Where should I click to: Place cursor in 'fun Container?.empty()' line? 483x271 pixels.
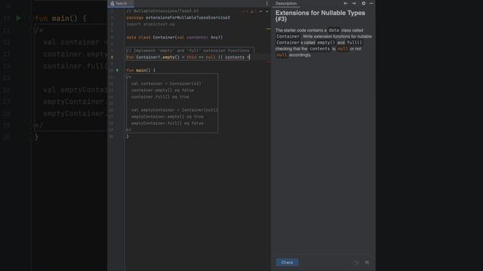pos(188,57)
